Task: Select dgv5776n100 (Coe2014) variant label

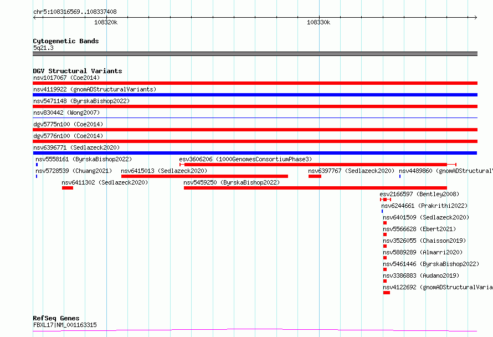Action: [x=68, y=136]
